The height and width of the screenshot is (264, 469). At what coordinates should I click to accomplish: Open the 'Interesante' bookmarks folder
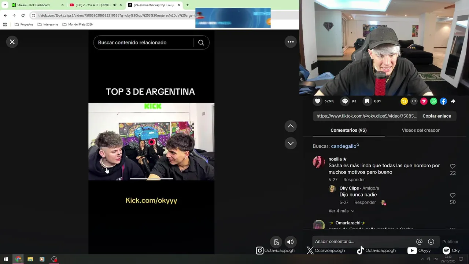(48, 25)
